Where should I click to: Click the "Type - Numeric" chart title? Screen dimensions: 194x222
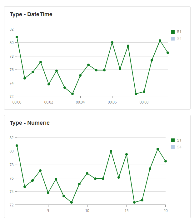click(x=30, y=123)
